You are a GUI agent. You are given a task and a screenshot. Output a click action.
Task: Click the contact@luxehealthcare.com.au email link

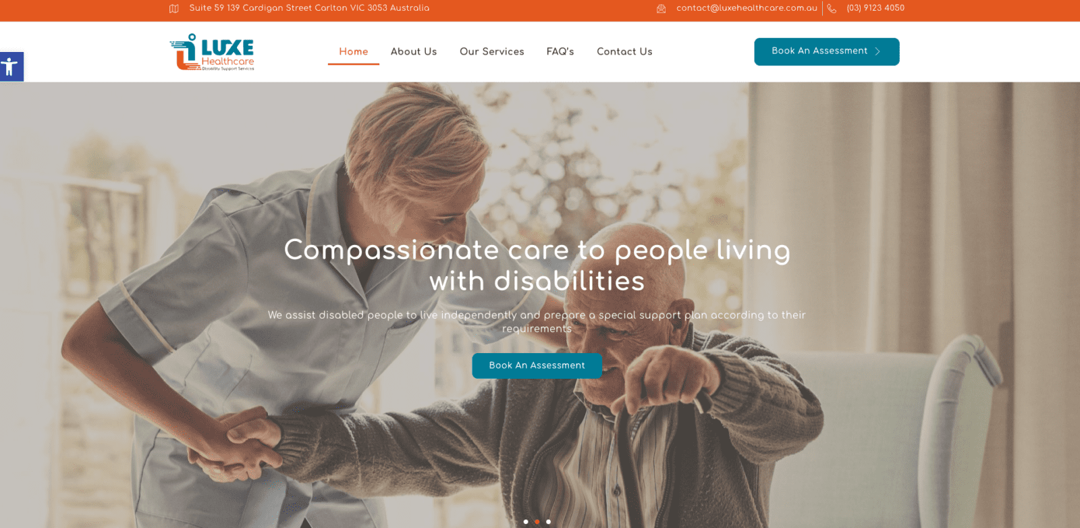(x=747, y=8)
